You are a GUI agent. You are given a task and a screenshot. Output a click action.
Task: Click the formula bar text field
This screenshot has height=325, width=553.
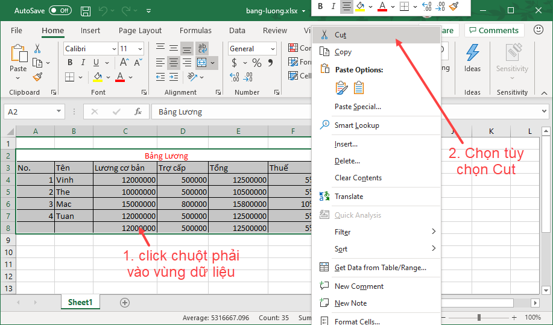pyautogui.click(x=232, y=112)
